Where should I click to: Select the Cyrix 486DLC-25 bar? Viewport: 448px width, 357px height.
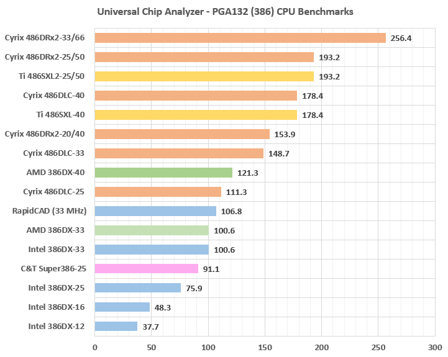(158, 192)
